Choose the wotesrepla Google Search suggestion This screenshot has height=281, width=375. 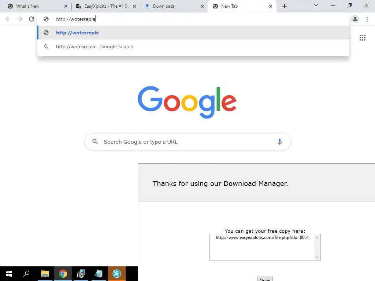193,46
